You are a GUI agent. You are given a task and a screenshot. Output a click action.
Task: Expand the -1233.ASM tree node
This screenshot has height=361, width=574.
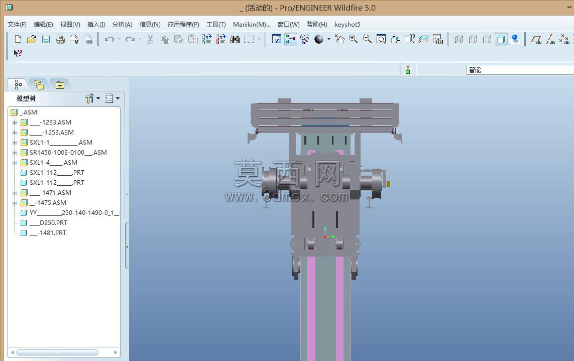pyautogui.click(x=14, y=123)
